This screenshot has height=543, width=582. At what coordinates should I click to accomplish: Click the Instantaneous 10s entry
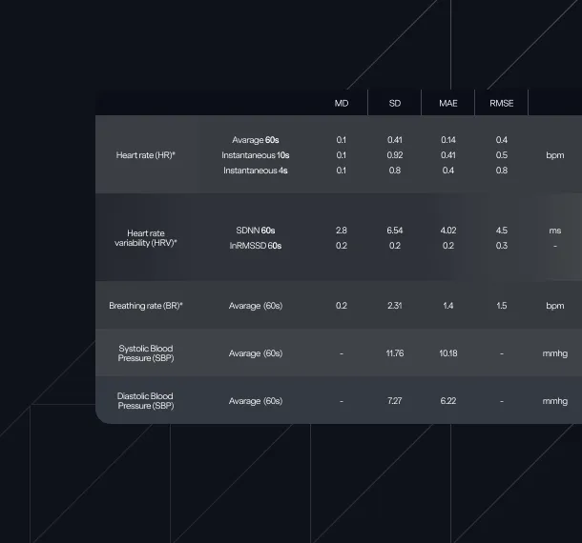(x=256, y=155)
